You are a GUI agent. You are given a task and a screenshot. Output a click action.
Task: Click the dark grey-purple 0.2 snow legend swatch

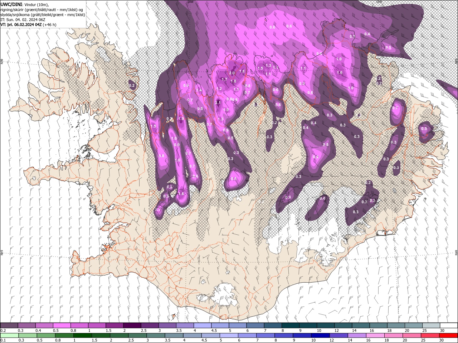9,325
